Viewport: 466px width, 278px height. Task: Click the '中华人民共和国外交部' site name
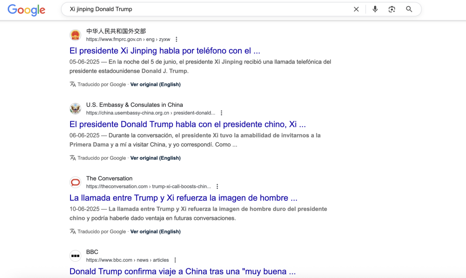point(116,31)
